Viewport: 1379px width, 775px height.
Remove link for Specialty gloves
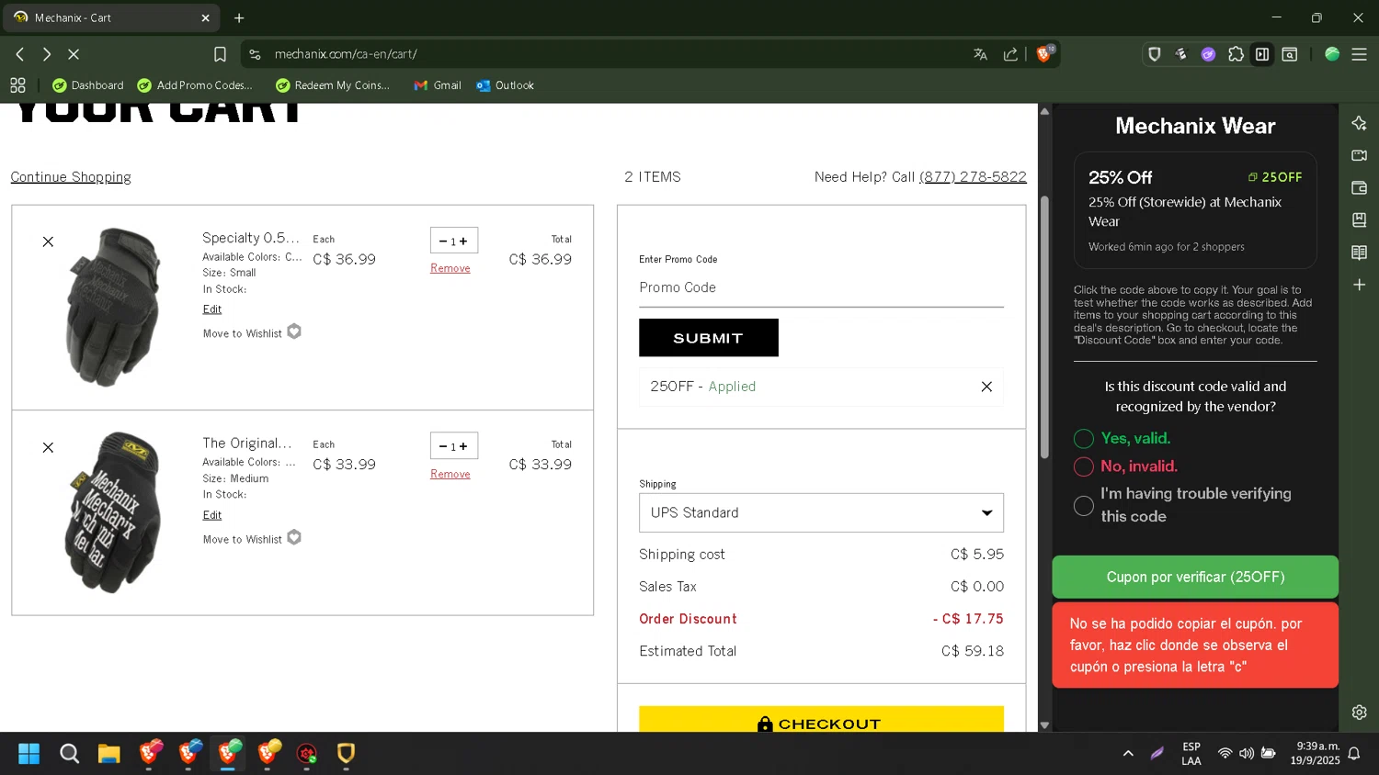tap(450, 268)
